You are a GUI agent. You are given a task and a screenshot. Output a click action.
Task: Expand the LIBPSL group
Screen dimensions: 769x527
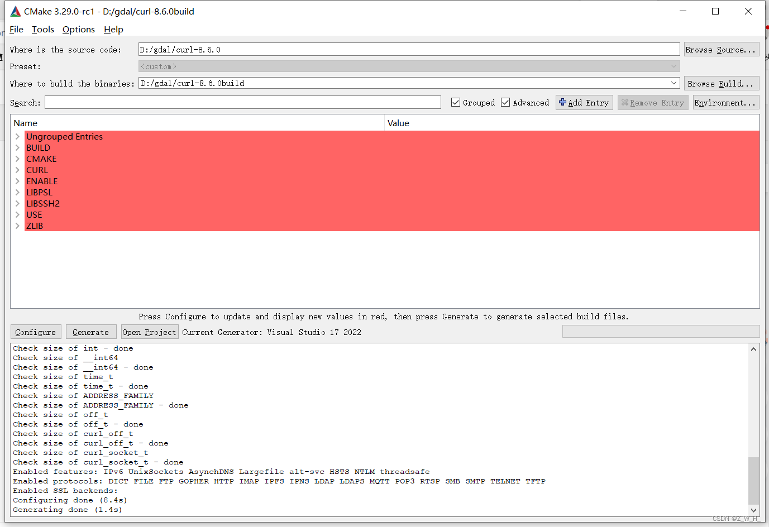[17, 192]
